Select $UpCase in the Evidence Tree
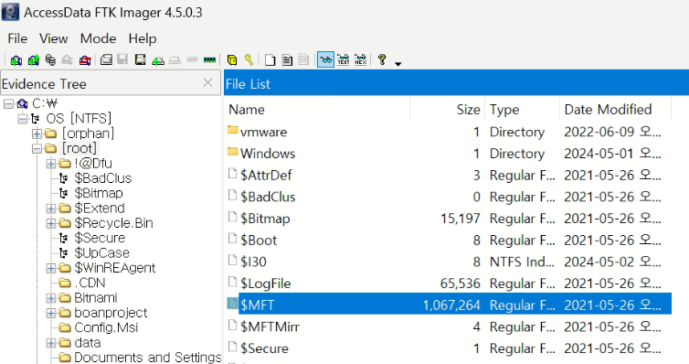 [x=102, y=253]
